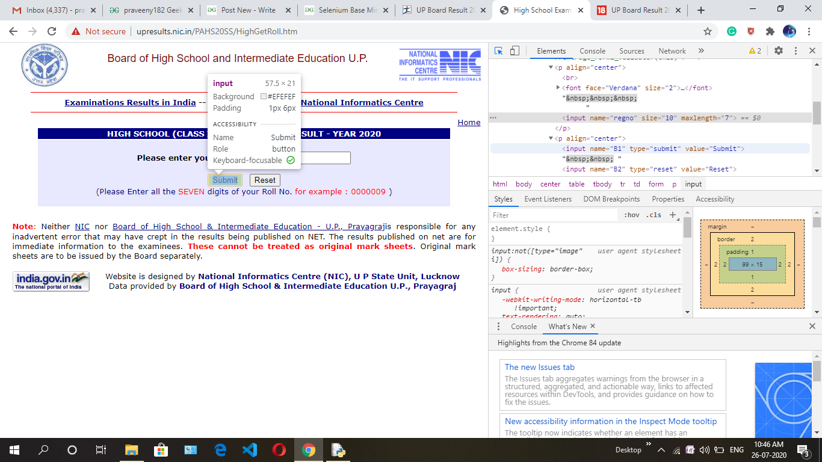Open 'The new Issues tab' article link
822x462 pixels.
[540, 367]
